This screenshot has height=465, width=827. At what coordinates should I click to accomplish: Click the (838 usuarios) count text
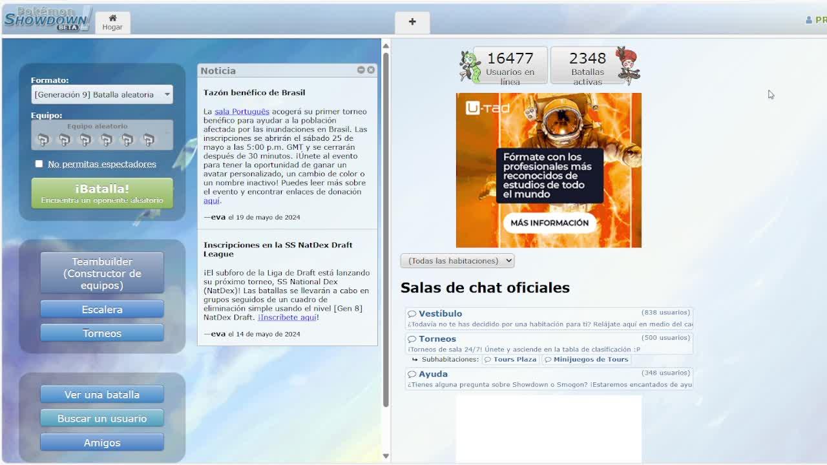pos(665,313)
